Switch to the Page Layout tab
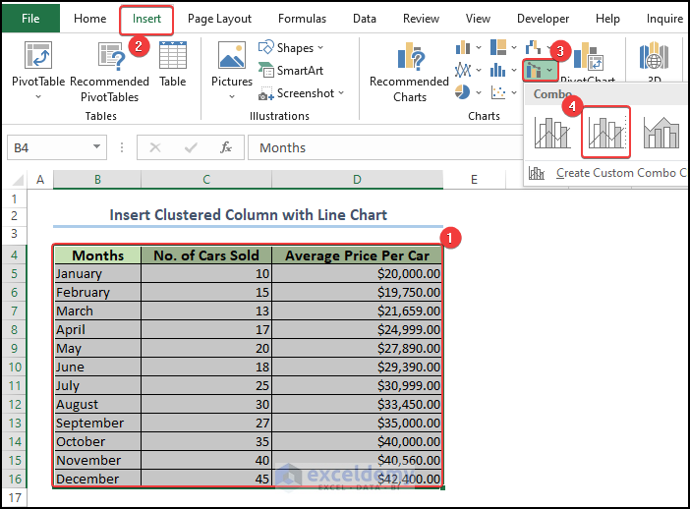Viewport: 690px width, 509px height. [x=219, y=19]
